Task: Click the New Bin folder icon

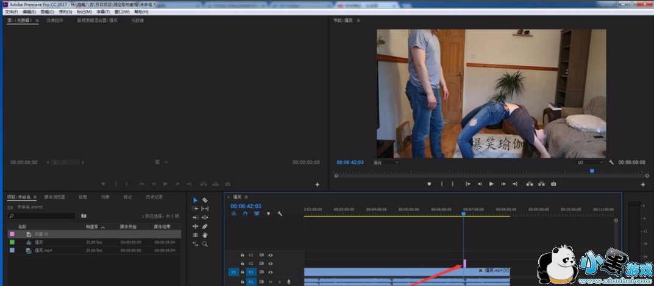Action: pos(84,216)
